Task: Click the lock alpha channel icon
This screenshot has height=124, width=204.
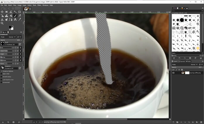Action: 182,70
